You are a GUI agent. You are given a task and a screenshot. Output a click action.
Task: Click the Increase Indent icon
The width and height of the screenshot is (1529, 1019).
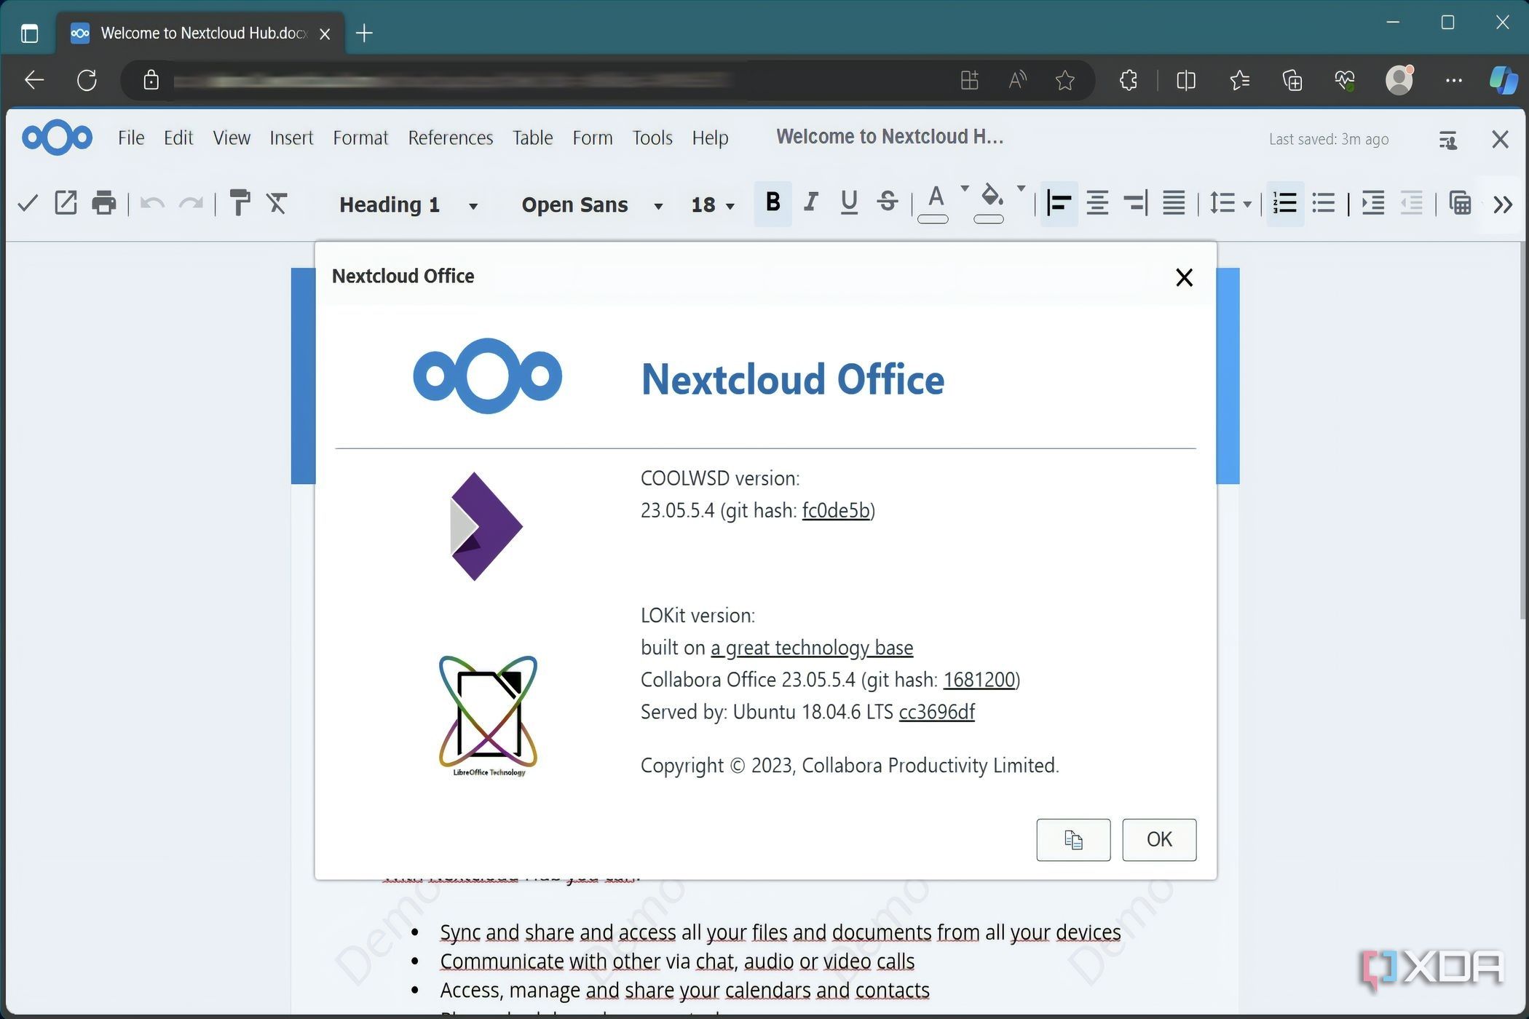(1372, 203)
